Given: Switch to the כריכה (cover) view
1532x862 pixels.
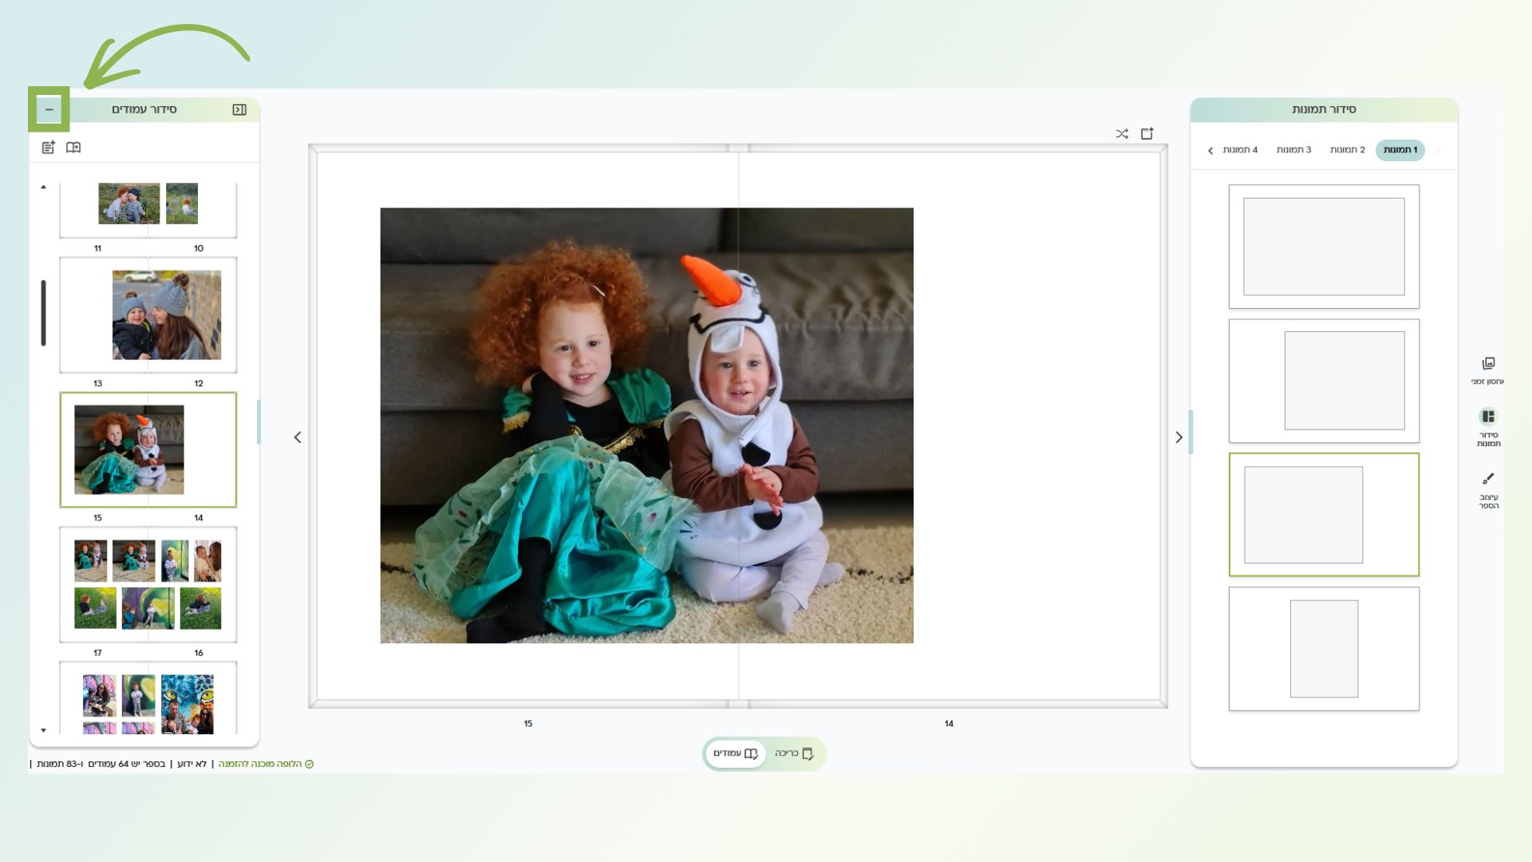Looking at the screenshot, I should click(x=794, y=753).
